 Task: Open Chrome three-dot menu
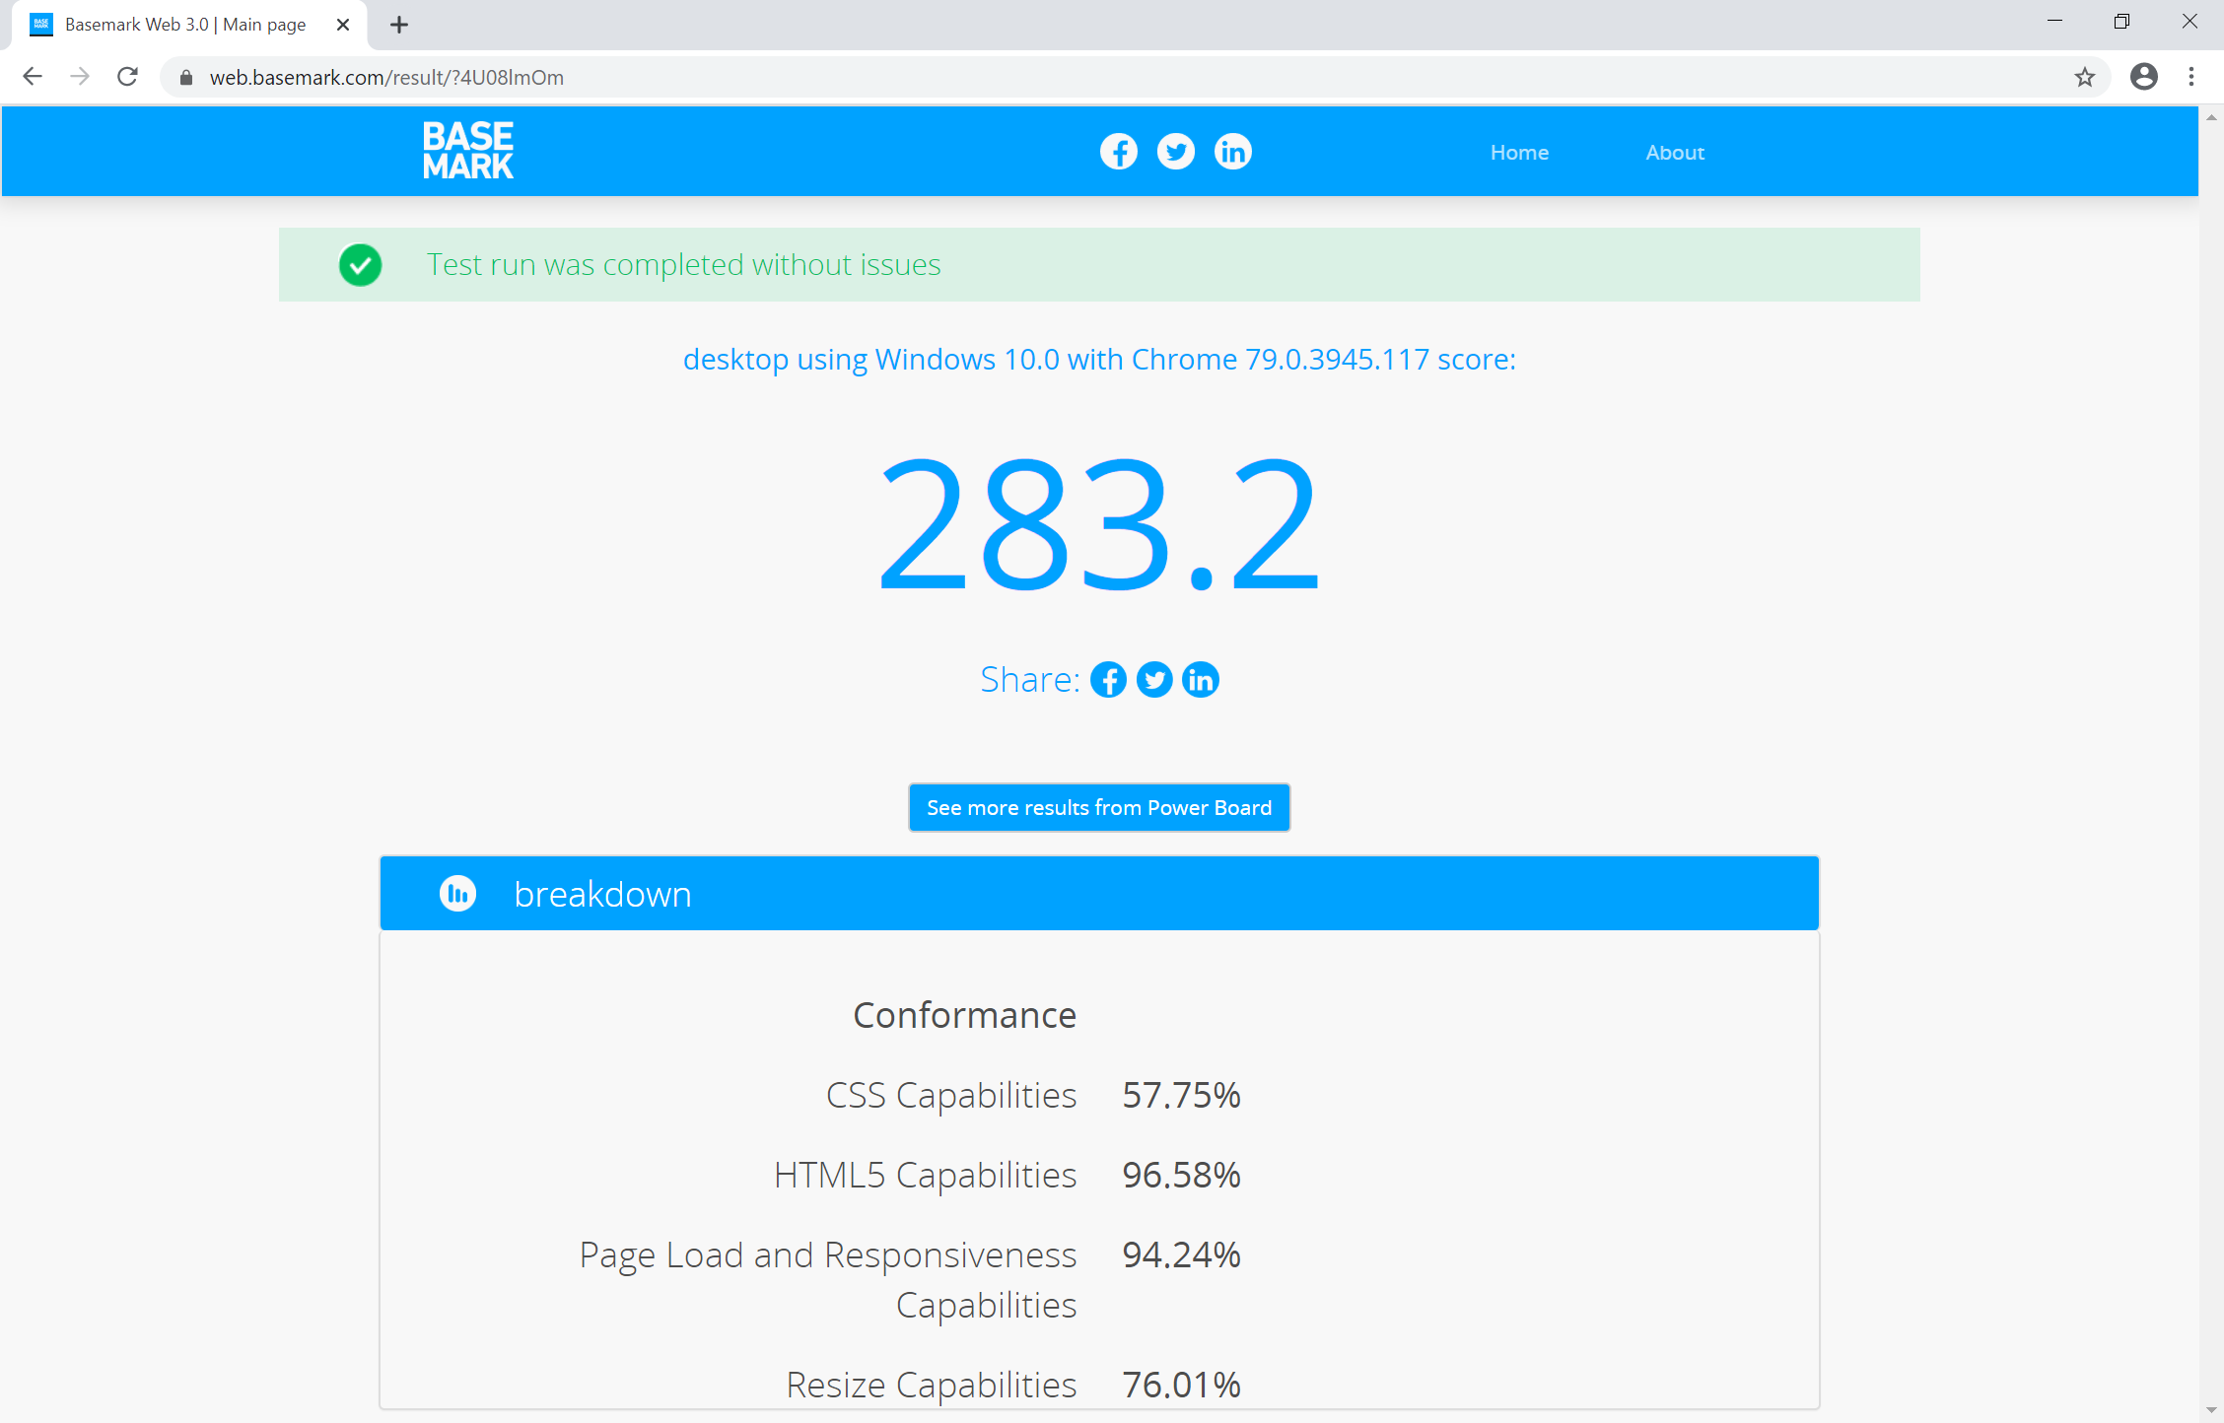[x=2191, y=77]
